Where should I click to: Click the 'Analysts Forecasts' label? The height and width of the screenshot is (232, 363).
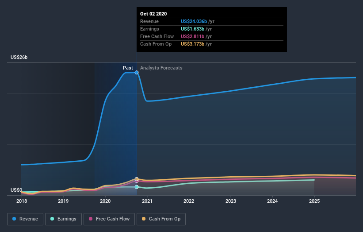click(161, 68)
